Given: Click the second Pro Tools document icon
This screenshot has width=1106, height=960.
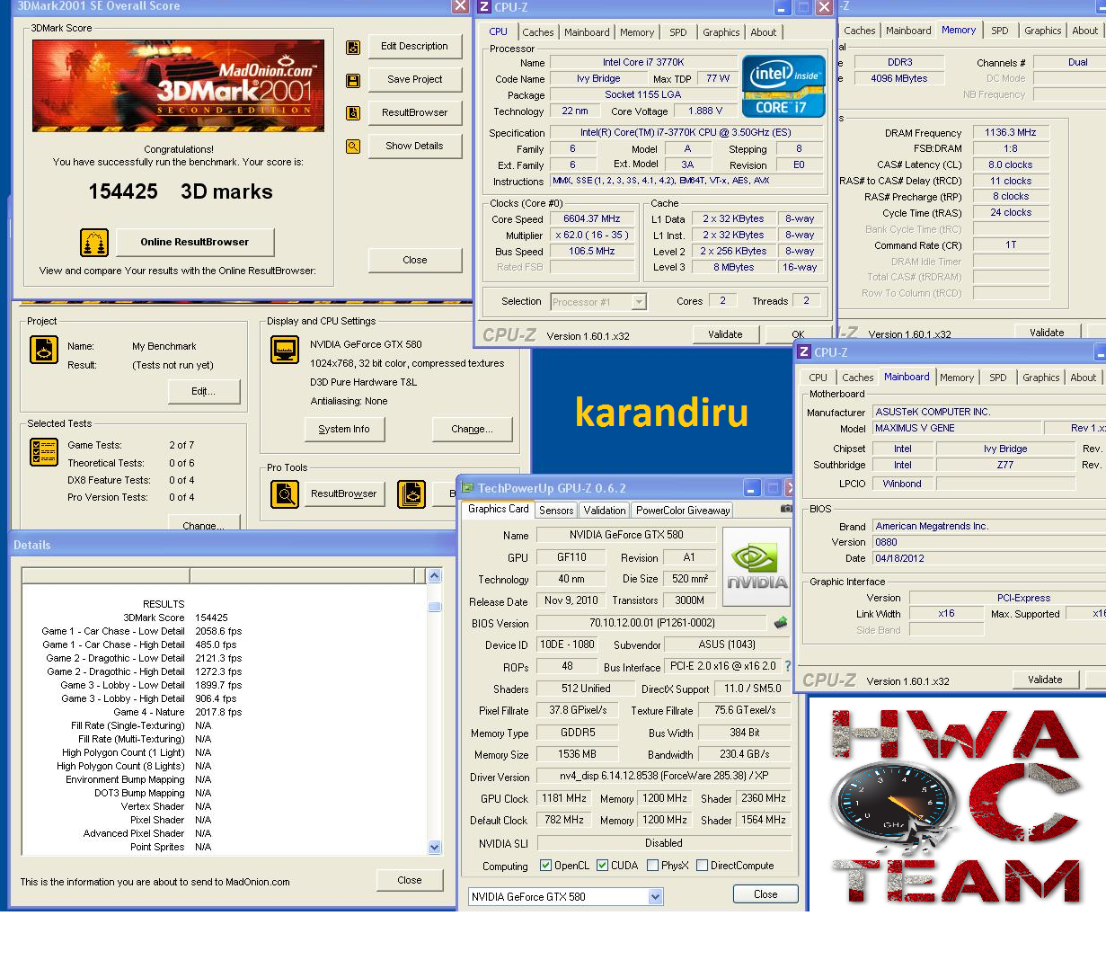Looking at the screenshot, I should (411, 493).
